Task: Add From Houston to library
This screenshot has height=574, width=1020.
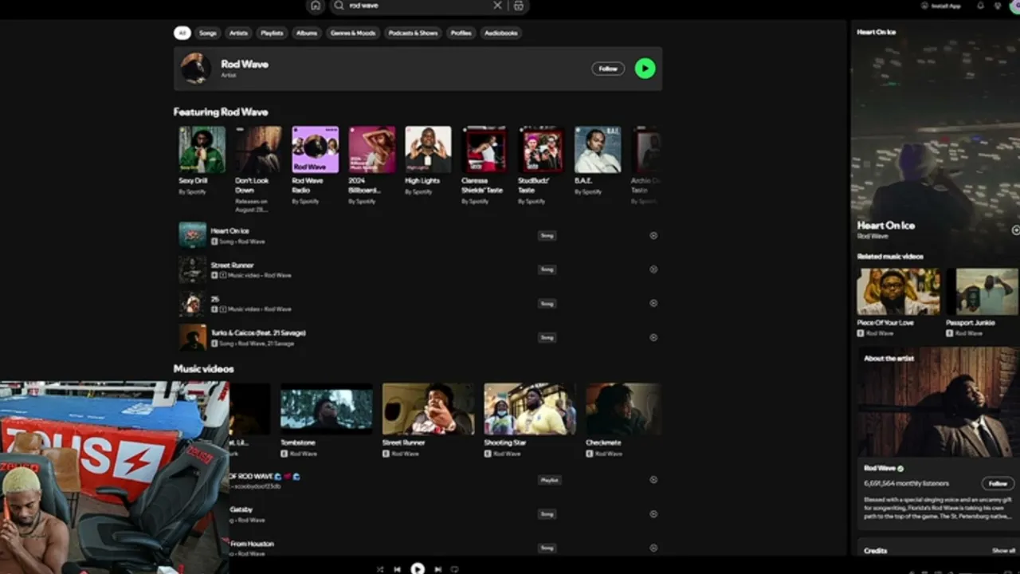Action: point(653,548)
